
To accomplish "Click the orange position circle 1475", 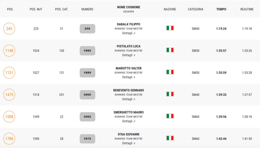I will tap(9, 95).
